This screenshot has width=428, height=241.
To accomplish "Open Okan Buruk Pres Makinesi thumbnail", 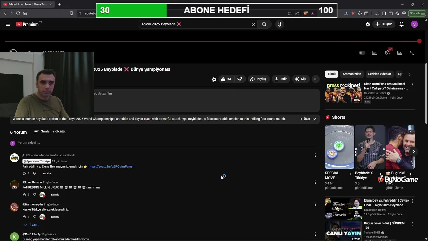I will (343, 93).
